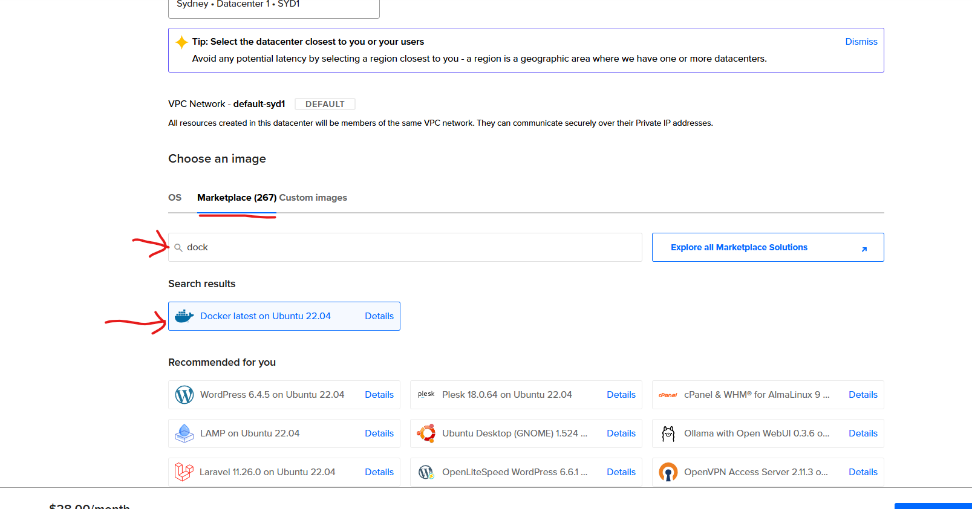This screenshot has width=972, height=509.
Task: Select the Docker whale icon
Action: tap(184, 316)
